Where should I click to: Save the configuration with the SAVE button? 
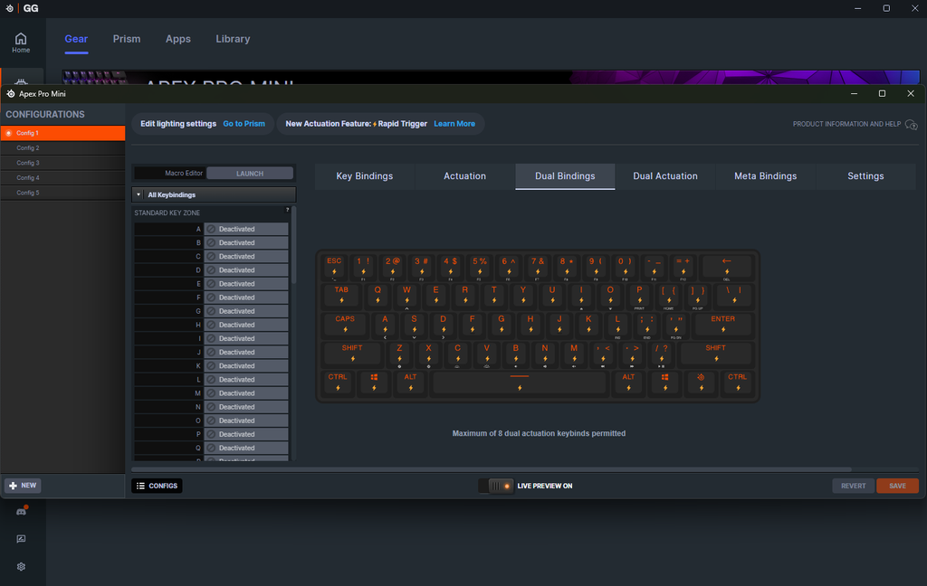[x=897, y=487]
